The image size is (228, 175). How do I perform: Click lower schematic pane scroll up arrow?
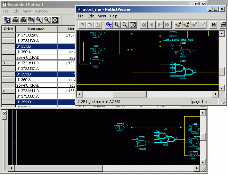click(x=203, y=113)
